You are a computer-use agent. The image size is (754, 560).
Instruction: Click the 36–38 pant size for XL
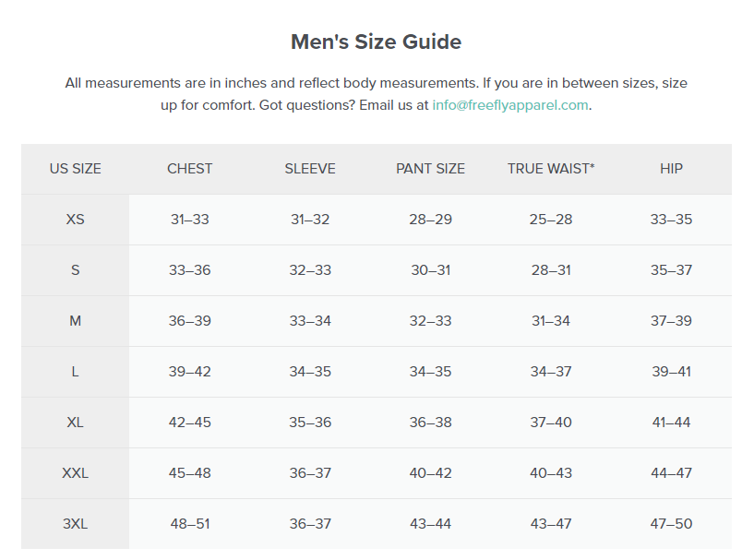click(430, 423)
